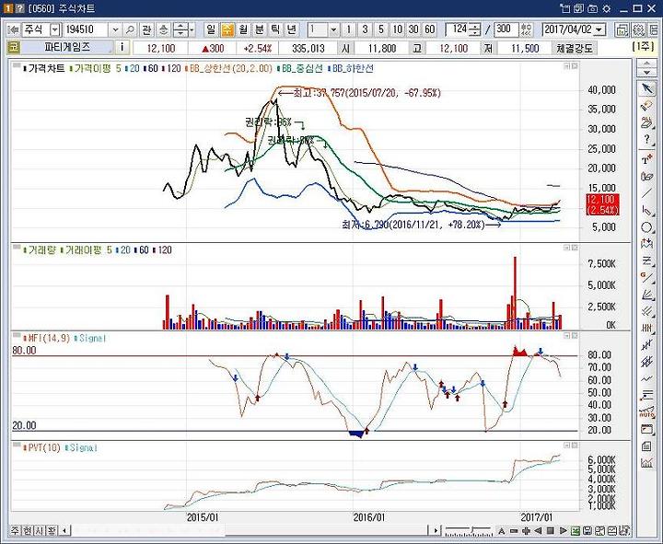The width and height of the screenshot is (663, 544).
Task: Click the 300 total count input field
Action: pyautogui.click(x=506, y=29)
